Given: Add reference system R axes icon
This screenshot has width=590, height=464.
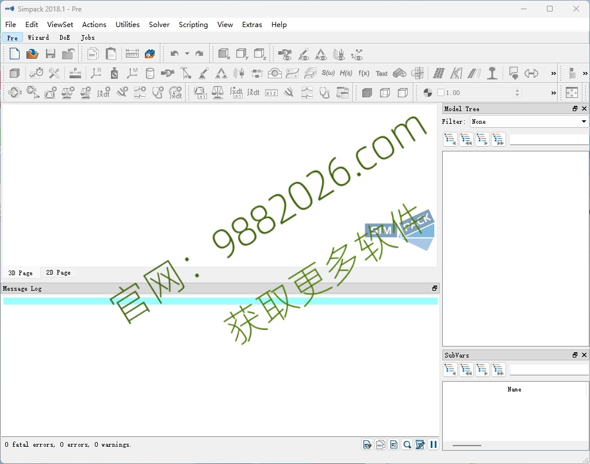Looking at the screenshot, I should coord(96,73).
